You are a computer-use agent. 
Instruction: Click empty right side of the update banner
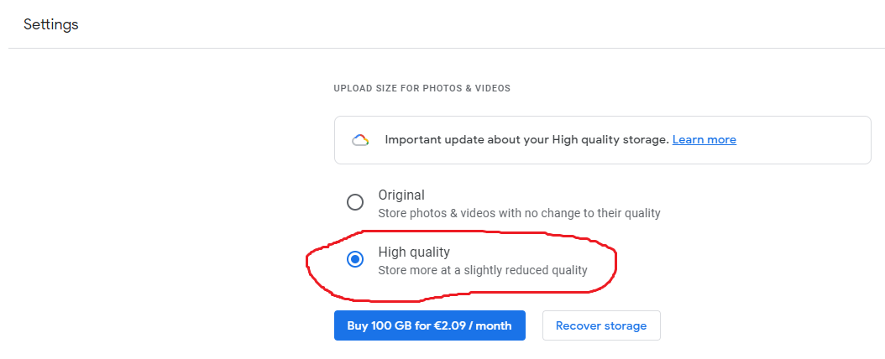(806, 140)
